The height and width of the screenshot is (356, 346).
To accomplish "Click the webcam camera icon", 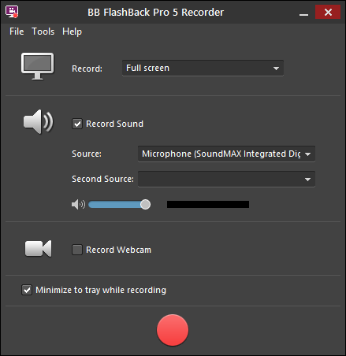I will [39, 248].
